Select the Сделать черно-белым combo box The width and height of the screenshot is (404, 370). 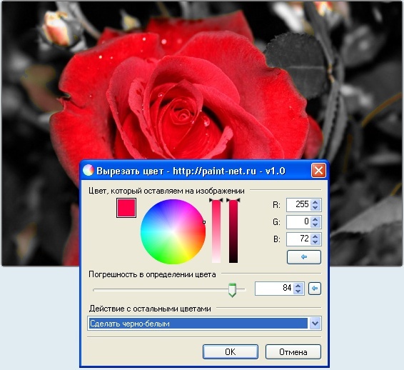tap(204, 324)
